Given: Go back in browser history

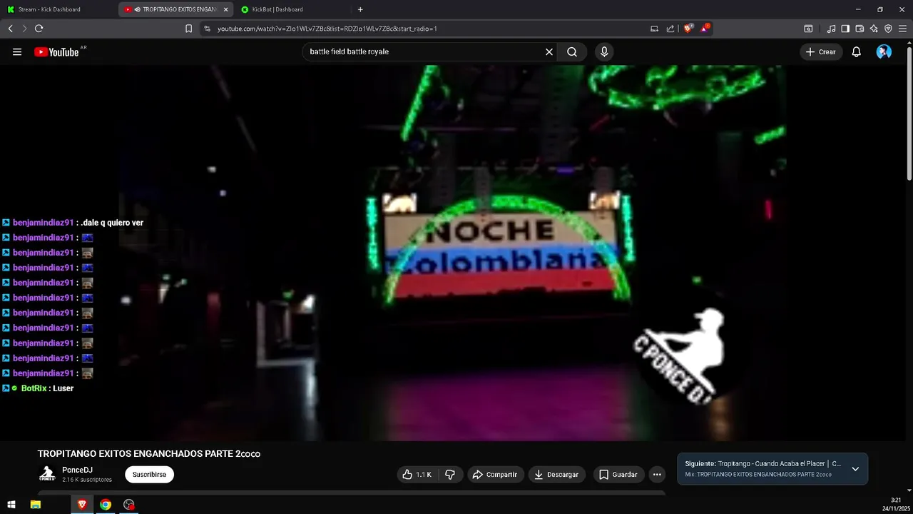Looking at the screenshot, I should click(11, 29).
